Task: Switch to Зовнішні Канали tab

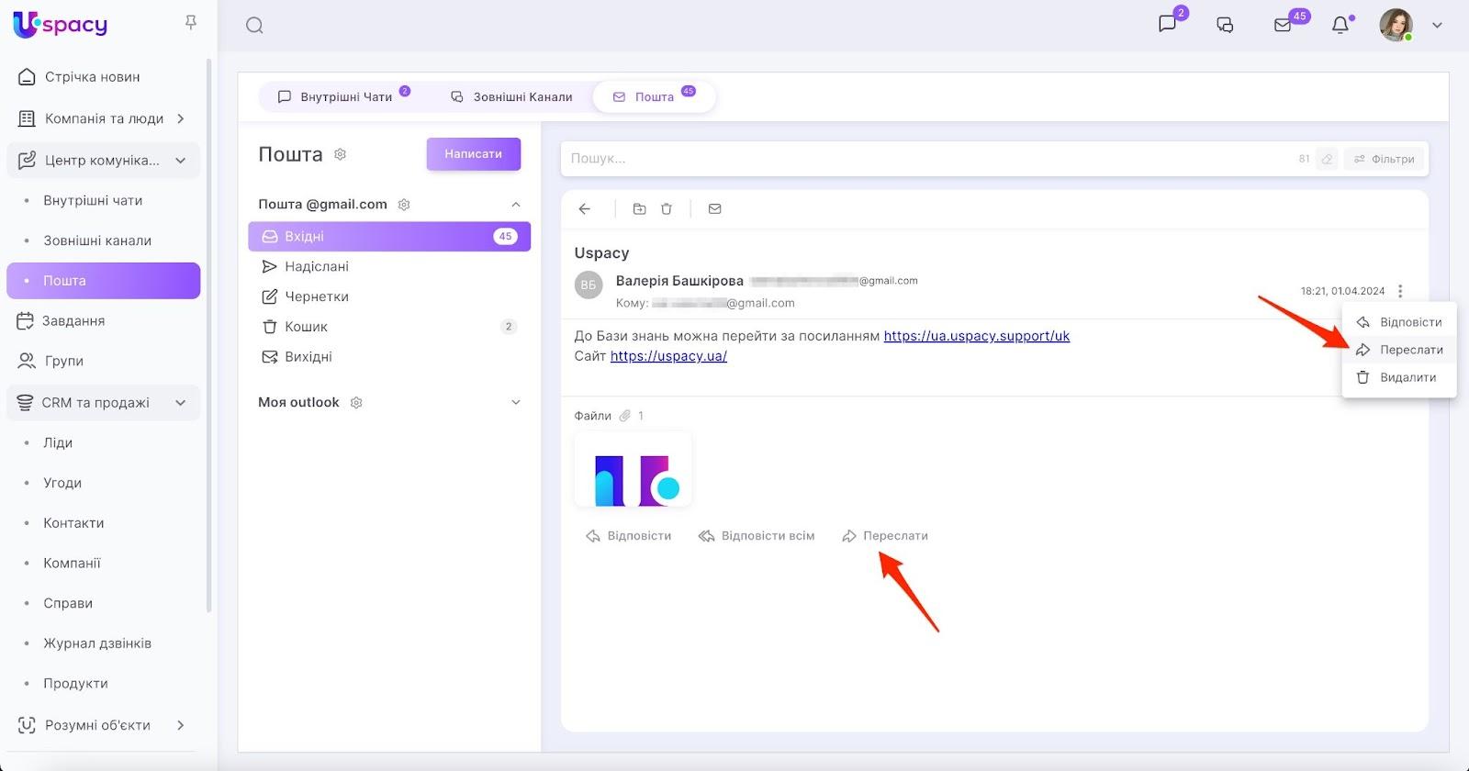Action: point(511,96)
